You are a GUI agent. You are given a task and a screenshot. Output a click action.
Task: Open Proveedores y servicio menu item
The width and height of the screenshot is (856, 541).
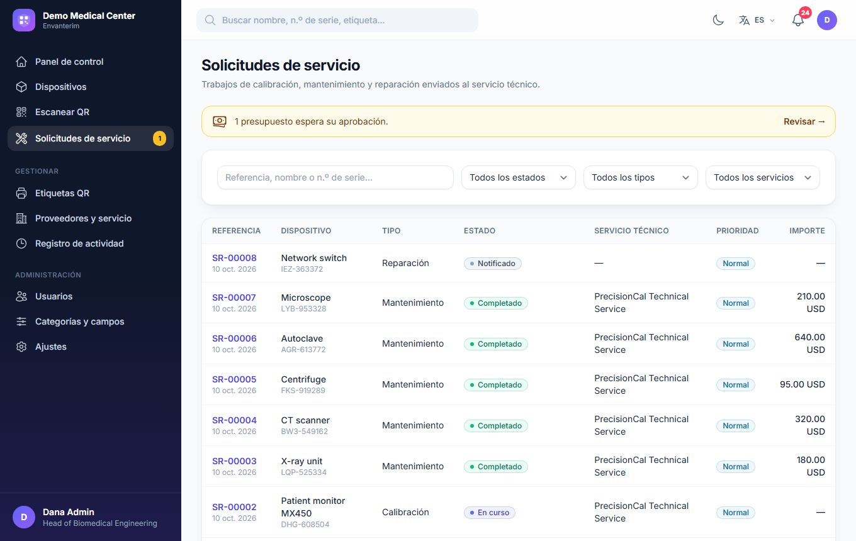91,218
